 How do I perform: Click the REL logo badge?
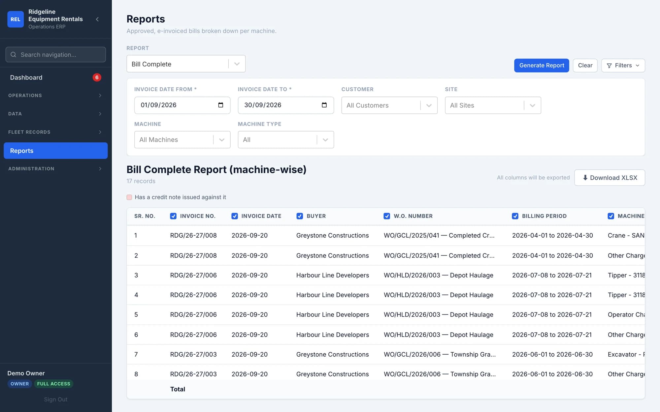(x=16, y=19)
